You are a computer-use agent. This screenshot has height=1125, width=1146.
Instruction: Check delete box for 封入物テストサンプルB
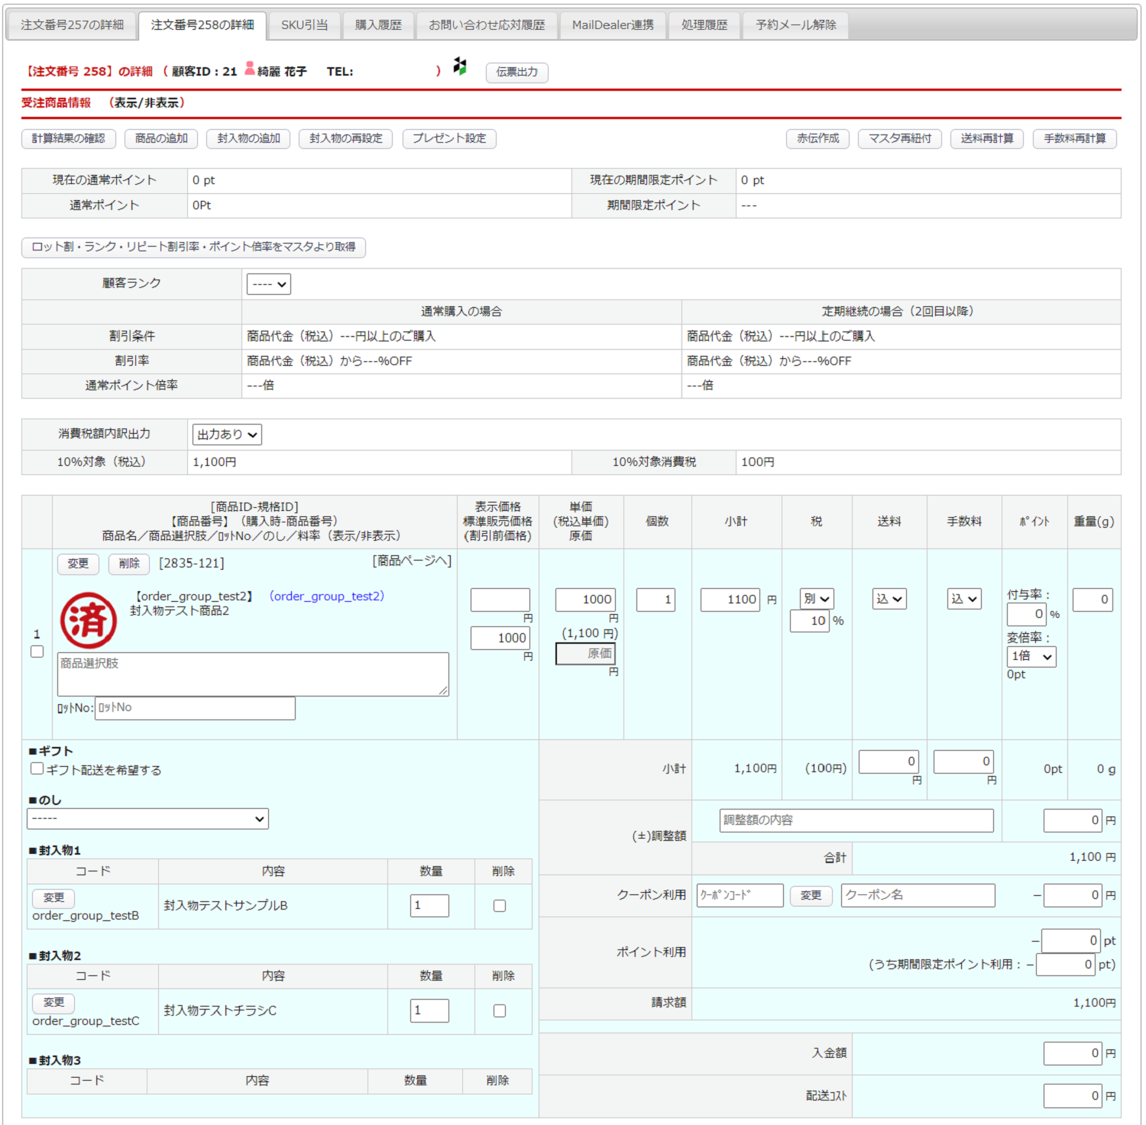click(x=500, y=906)
